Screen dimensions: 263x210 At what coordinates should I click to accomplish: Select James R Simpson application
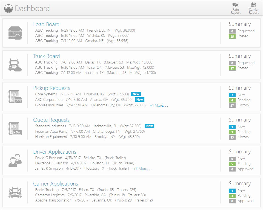click(x=82, y=168)
